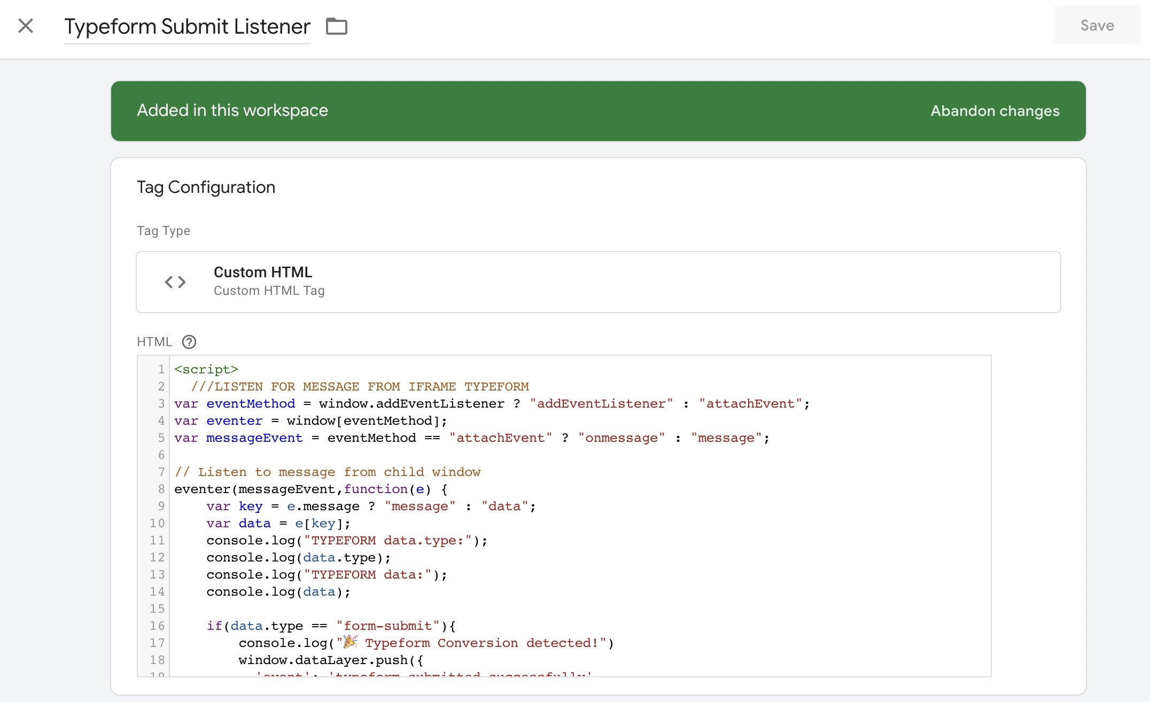Screen dimensions: 1150x702
Task: Click the Tag Type label
Action: [x=164, y=231]
